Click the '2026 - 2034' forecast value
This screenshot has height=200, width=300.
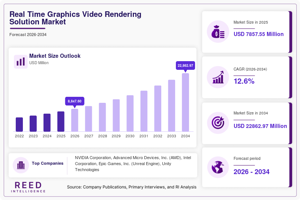[x=251, y=172]
